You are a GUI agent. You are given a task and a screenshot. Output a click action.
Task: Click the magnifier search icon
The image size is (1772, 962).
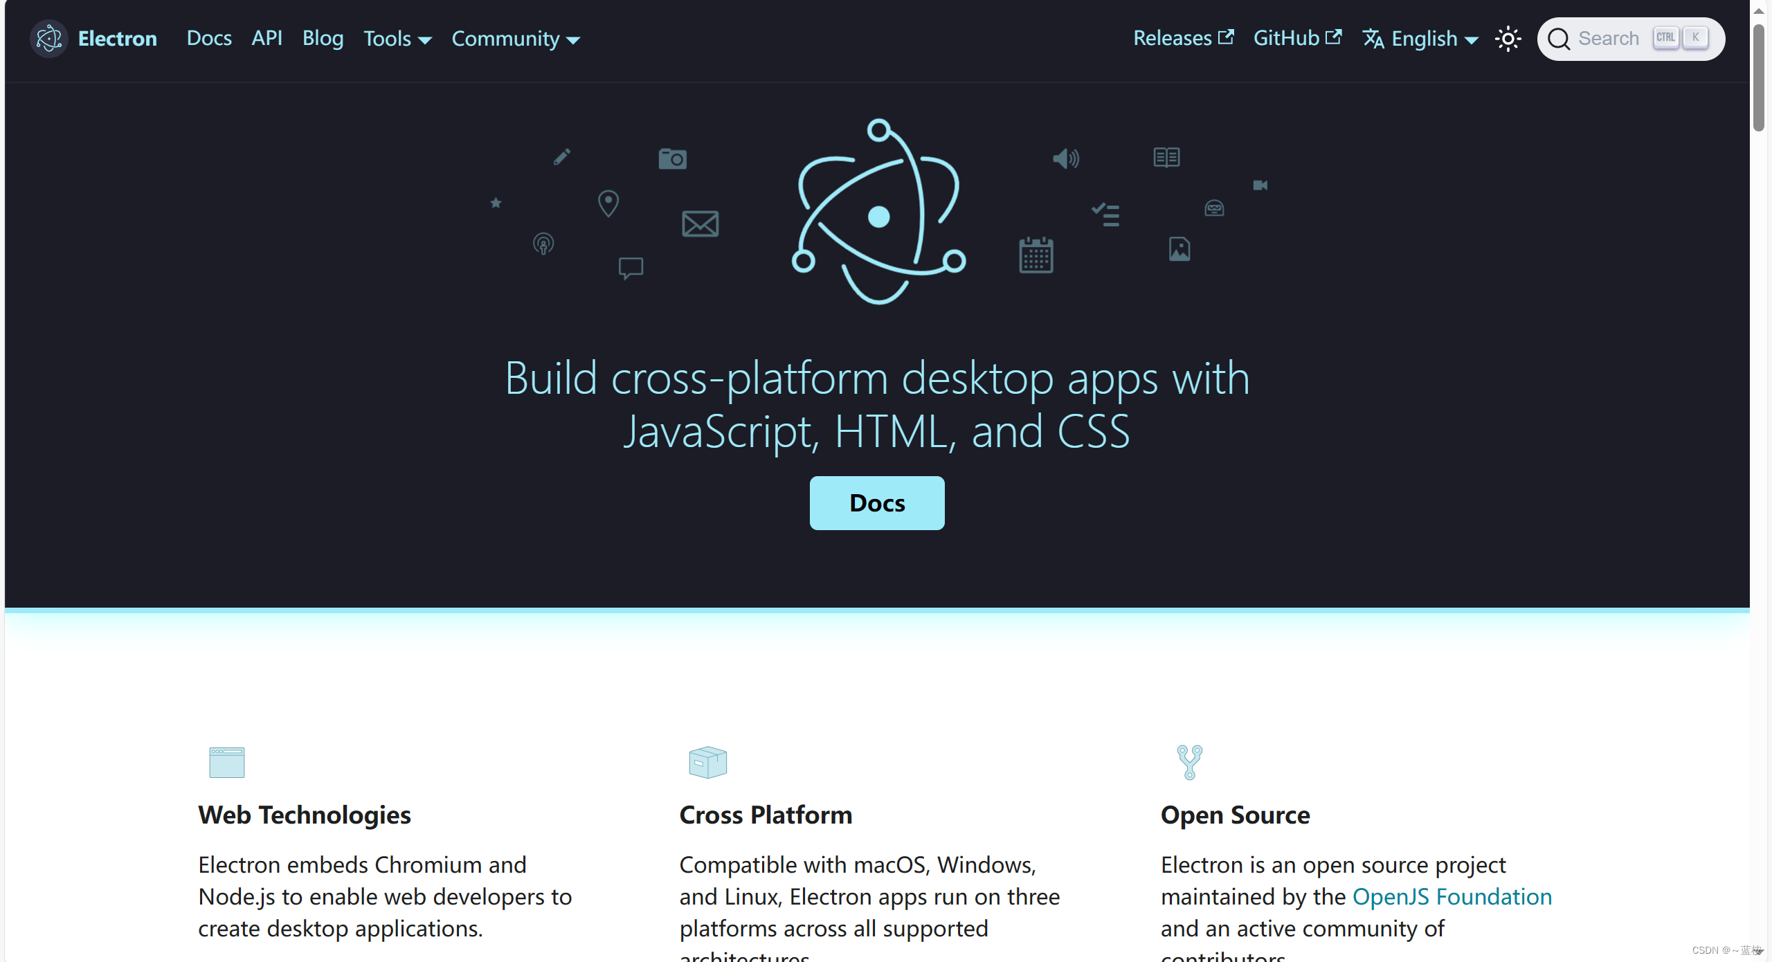pyautogui.click(x=1559, y=39)
